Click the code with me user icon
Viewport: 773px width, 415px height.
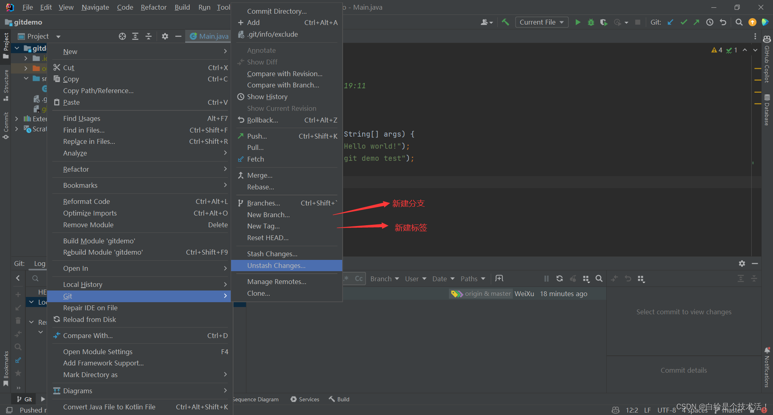tap(487, 22)
